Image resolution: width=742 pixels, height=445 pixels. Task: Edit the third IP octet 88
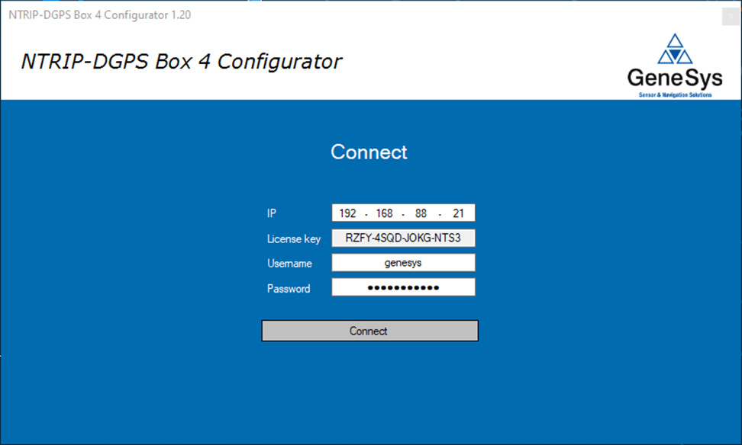tap(421, 213)
